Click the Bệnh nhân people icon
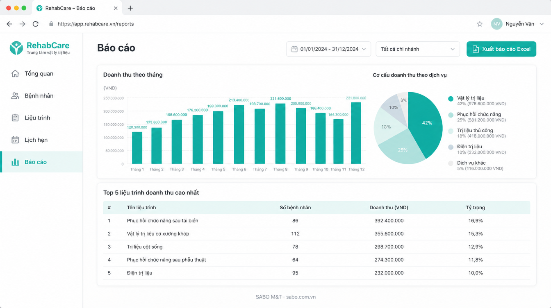 click(x=15, y=96)
